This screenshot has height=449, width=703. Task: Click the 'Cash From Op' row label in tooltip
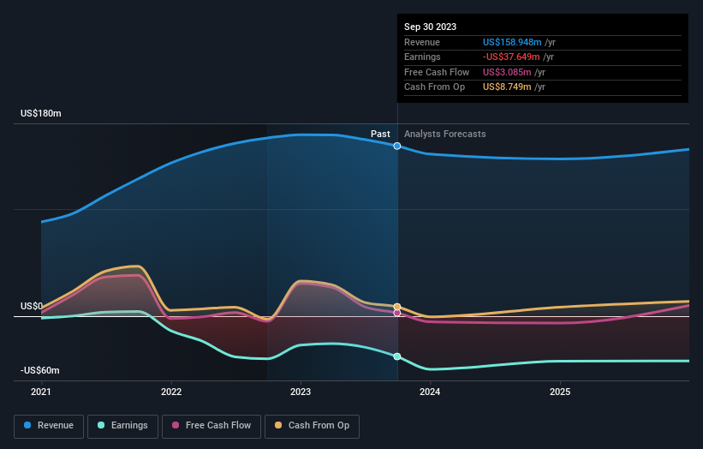(434, 87)
